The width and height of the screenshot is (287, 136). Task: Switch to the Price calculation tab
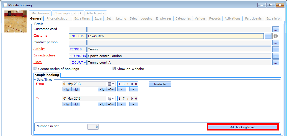[58, 18]
